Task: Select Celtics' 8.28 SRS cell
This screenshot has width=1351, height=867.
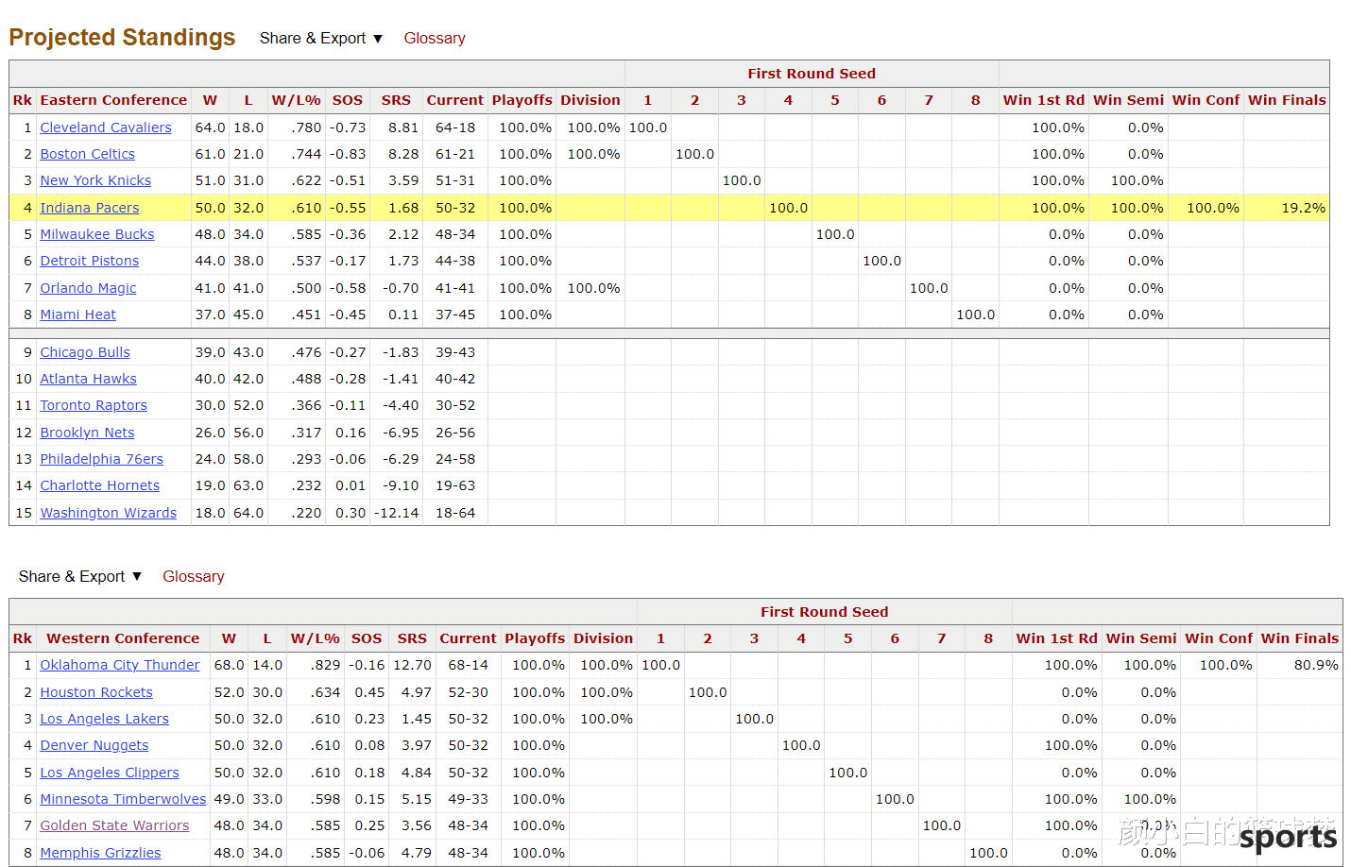Action: tap(396, 154)
